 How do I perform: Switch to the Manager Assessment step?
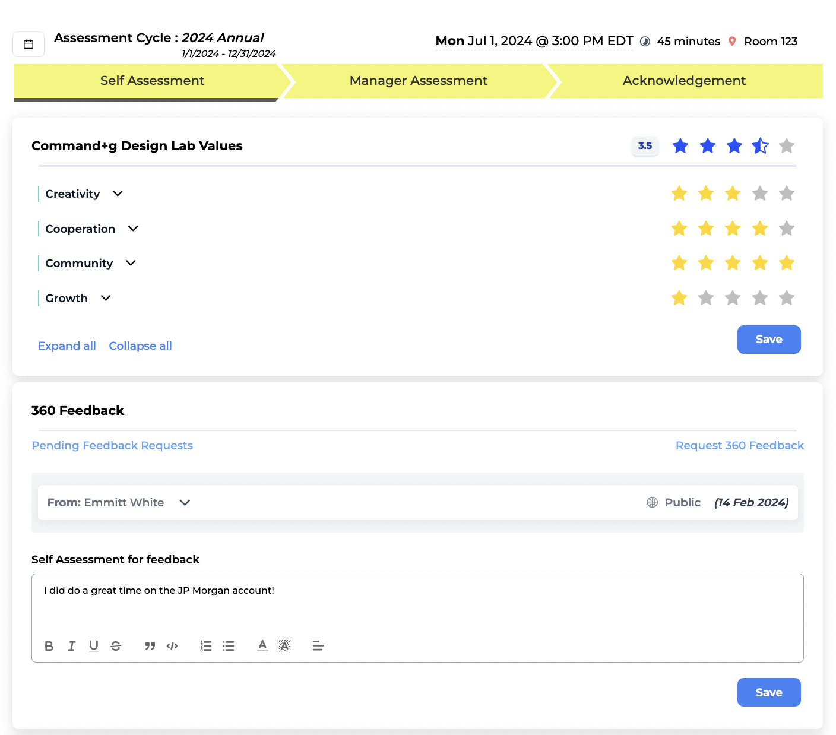(418, 81)
